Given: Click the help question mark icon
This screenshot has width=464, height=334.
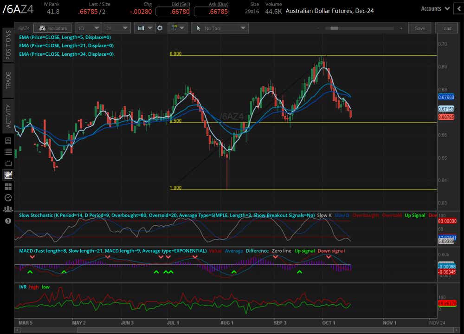Looking at the screenshot, I should click(x=8, y=221).
